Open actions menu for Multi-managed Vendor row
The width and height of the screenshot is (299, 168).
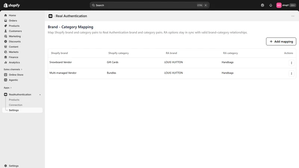click(x=292, y=74)
